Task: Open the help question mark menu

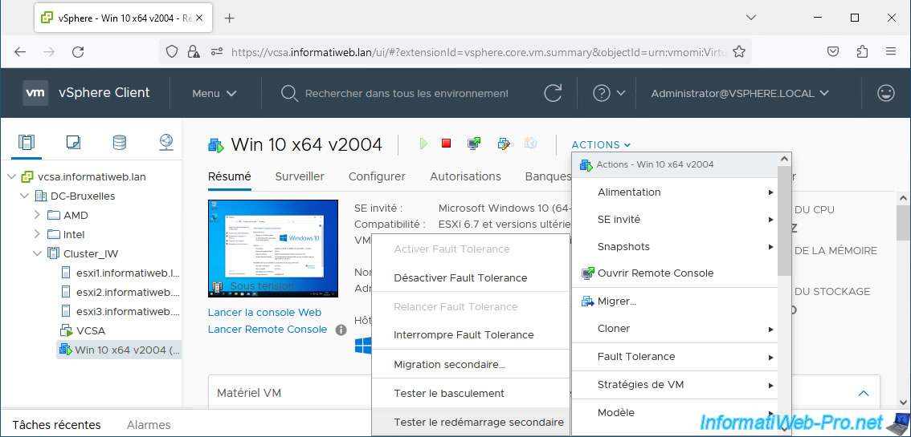Action: 608,93
